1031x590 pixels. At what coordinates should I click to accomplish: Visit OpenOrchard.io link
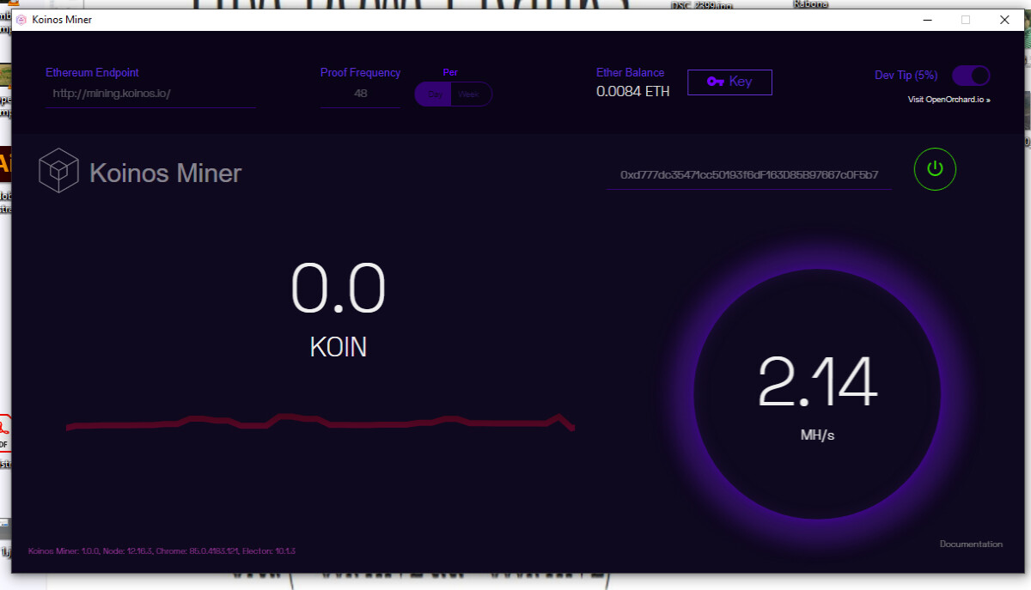coord(949,100)
